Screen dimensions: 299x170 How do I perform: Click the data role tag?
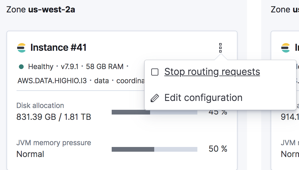[102, 81]
